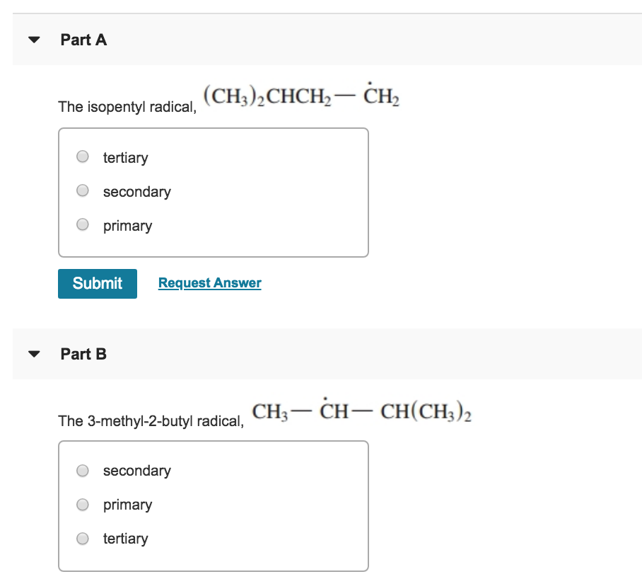Submit the Part A answer
This screenshot has width=642, height=579.
coord(97,283)
